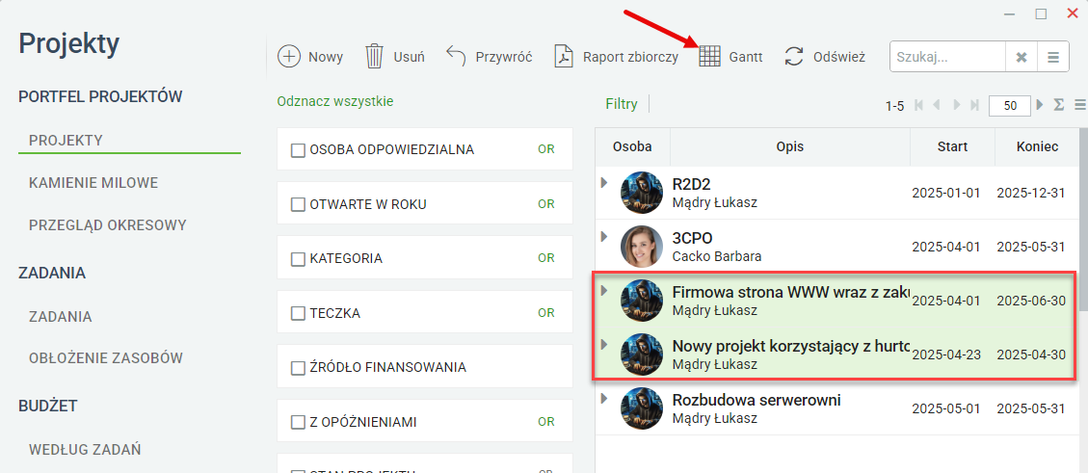Expand the 3CPO project row

pos(604,237)
